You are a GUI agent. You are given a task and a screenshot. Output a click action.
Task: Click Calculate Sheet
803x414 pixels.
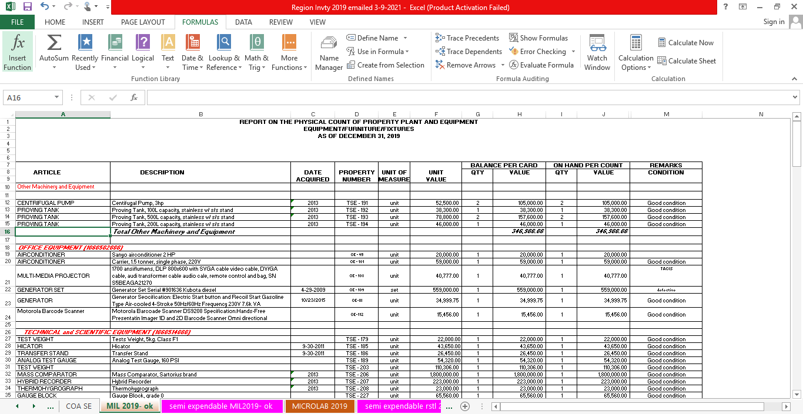(x=687, y=60)
